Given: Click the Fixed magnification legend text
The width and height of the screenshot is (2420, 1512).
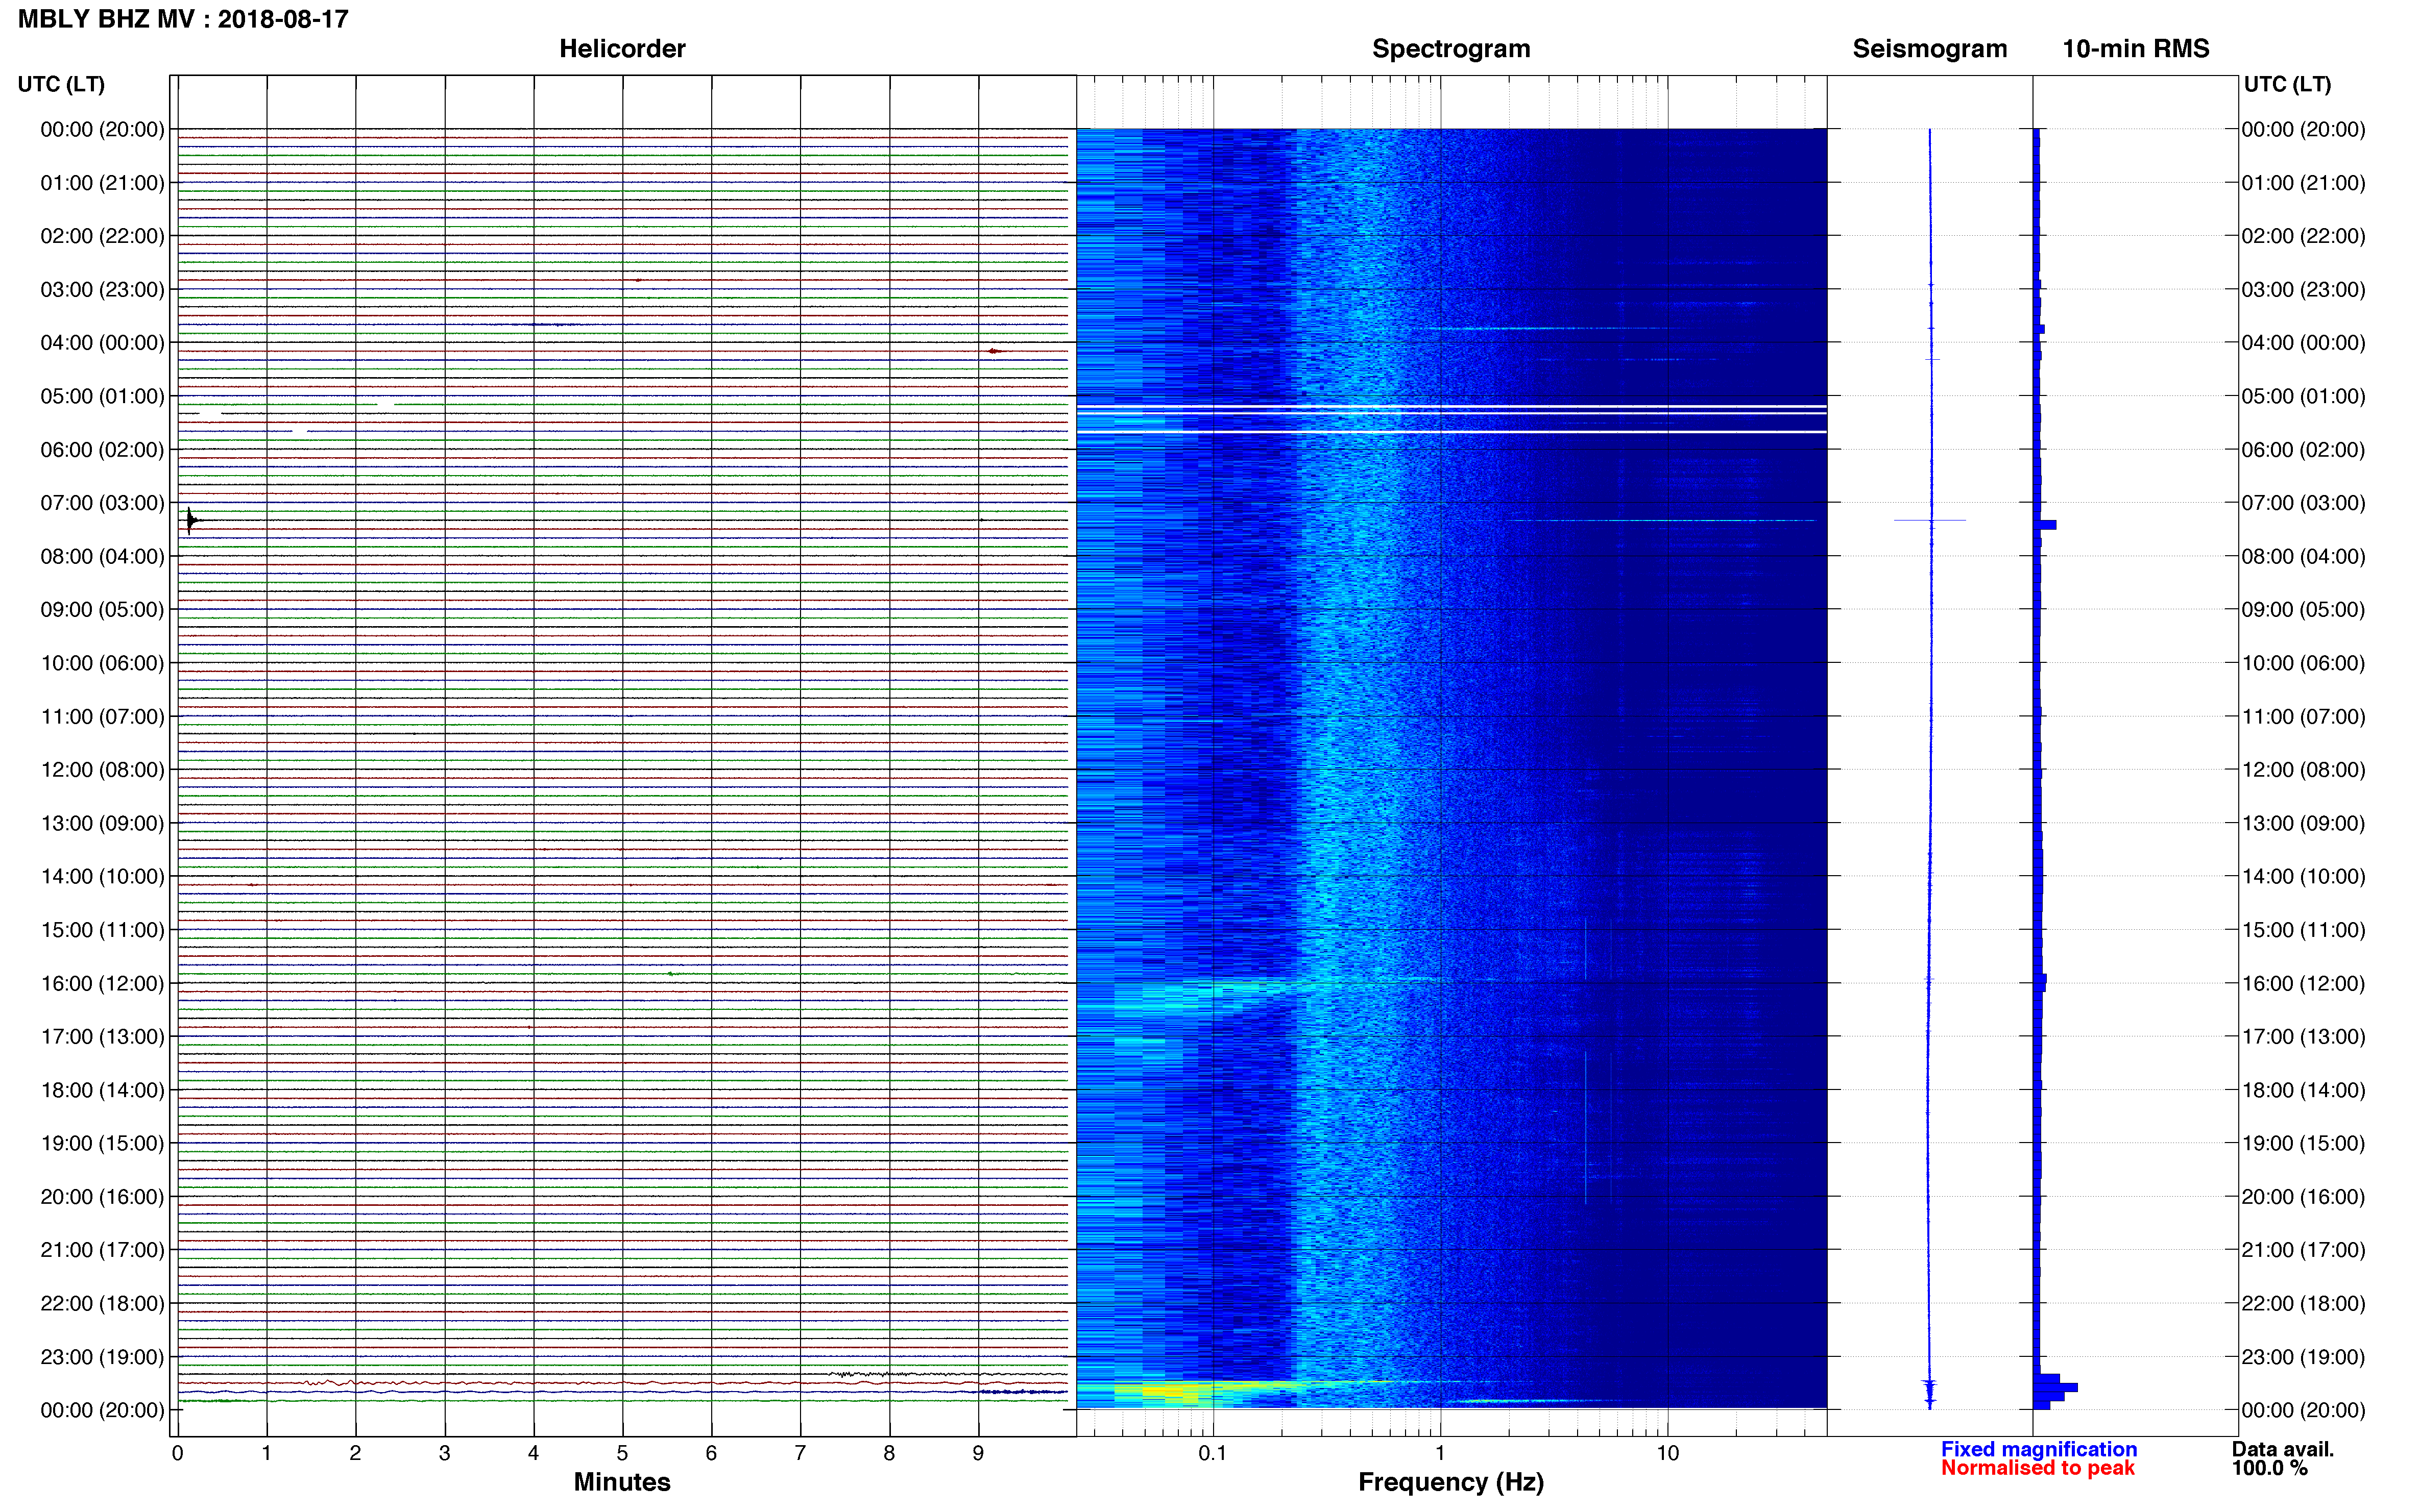Looking at the screenshot, I should pyautogui.click(x=2039, y=1449).
